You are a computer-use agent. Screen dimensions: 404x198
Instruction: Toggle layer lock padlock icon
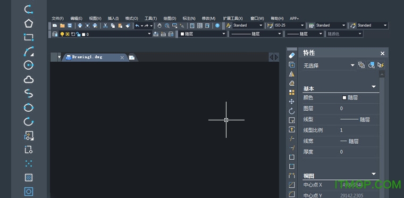click(x=78, y=34)
